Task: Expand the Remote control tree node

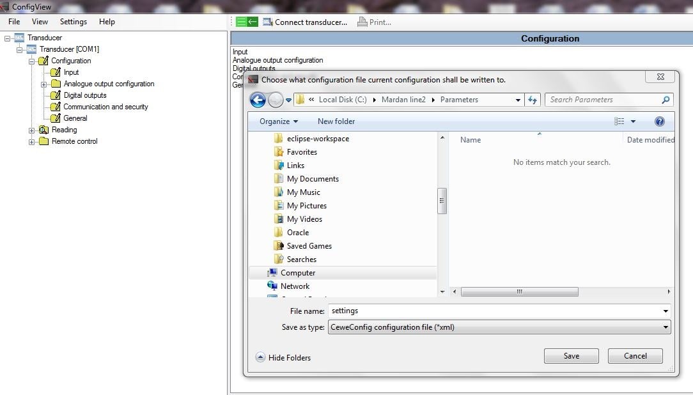Action: (32, 141)
